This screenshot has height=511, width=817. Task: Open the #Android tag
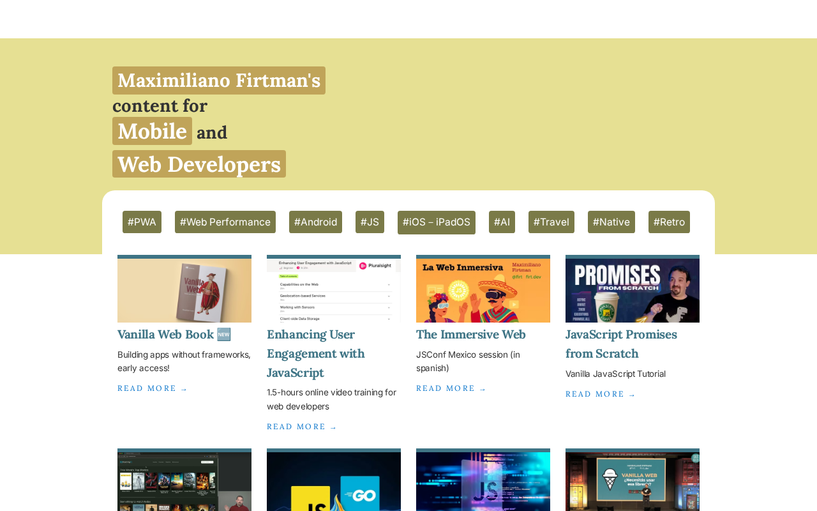coord(315,222)
